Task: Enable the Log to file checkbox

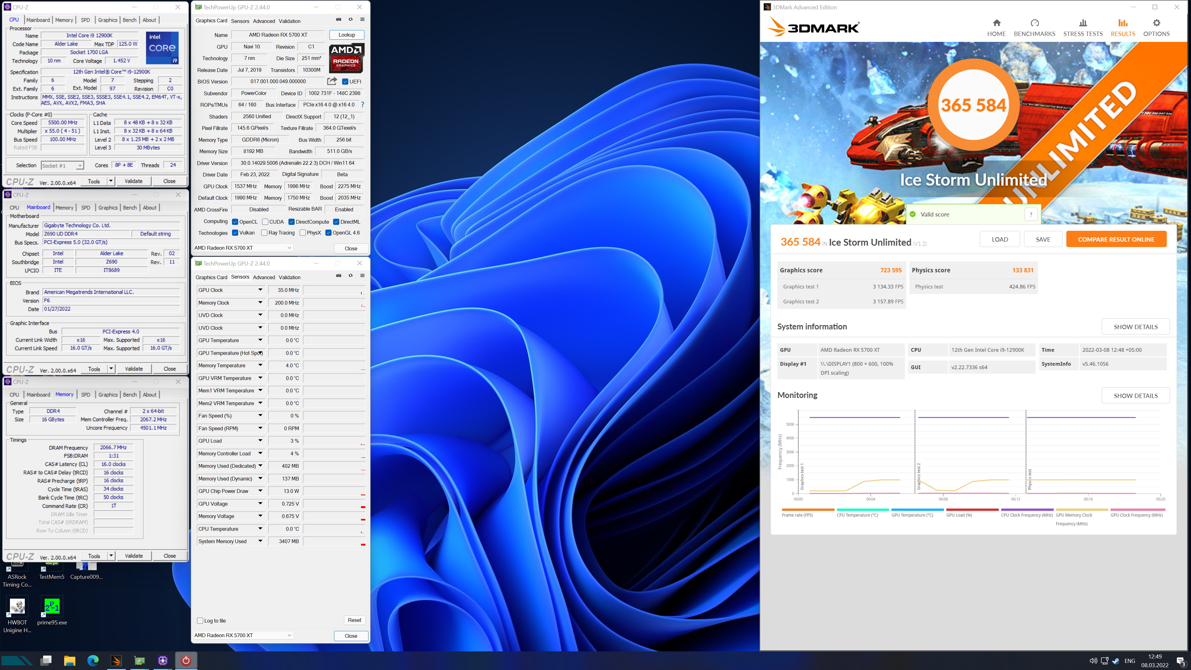Action: pos(200,621)
